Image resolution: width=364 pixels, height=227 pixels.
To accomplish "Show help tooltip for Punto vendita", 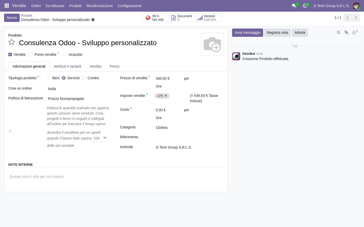I will pos(58,53).
